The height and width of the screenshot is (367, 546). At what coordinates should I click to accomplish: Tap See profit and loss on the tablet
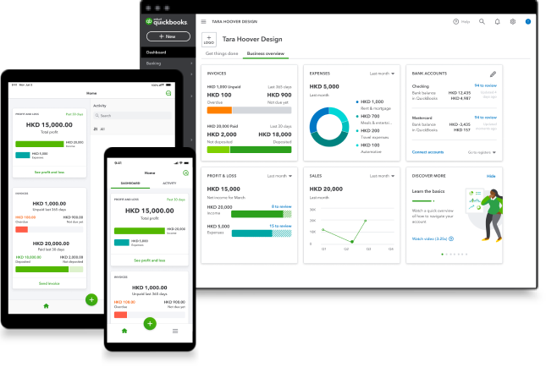click(49, 172)
